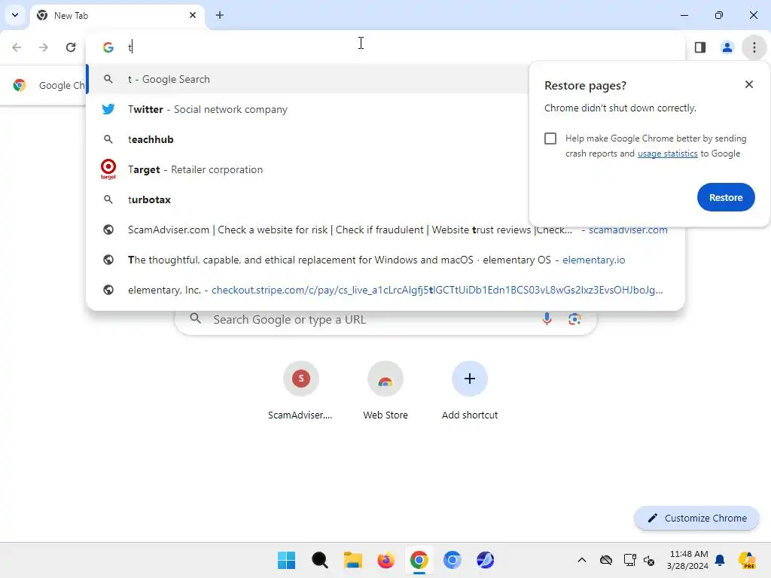This screenshot has width=771, height=578.
Task: Open Windows taskbar search icon
Action: pos(319,560)
